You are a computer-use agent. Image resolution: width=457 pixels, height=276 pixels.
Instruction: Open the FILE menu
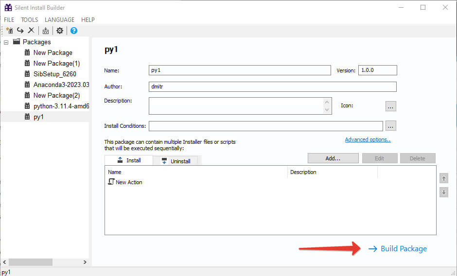[x=9, y=19]
